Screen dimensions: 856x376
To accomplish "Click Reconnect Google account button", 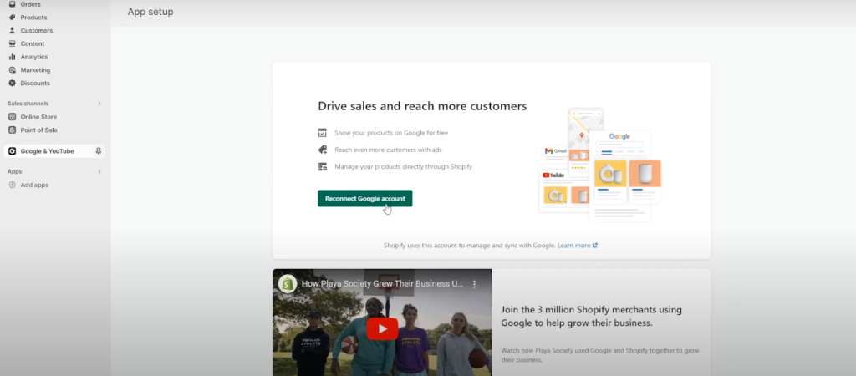I will click(364, 198).
